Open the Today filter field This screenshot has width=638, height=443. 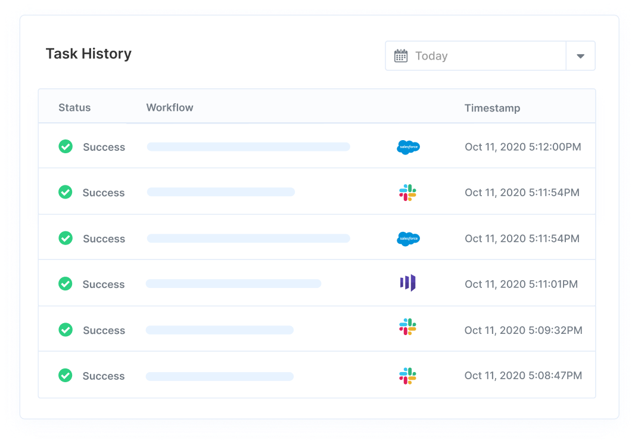tap(477, 55)
